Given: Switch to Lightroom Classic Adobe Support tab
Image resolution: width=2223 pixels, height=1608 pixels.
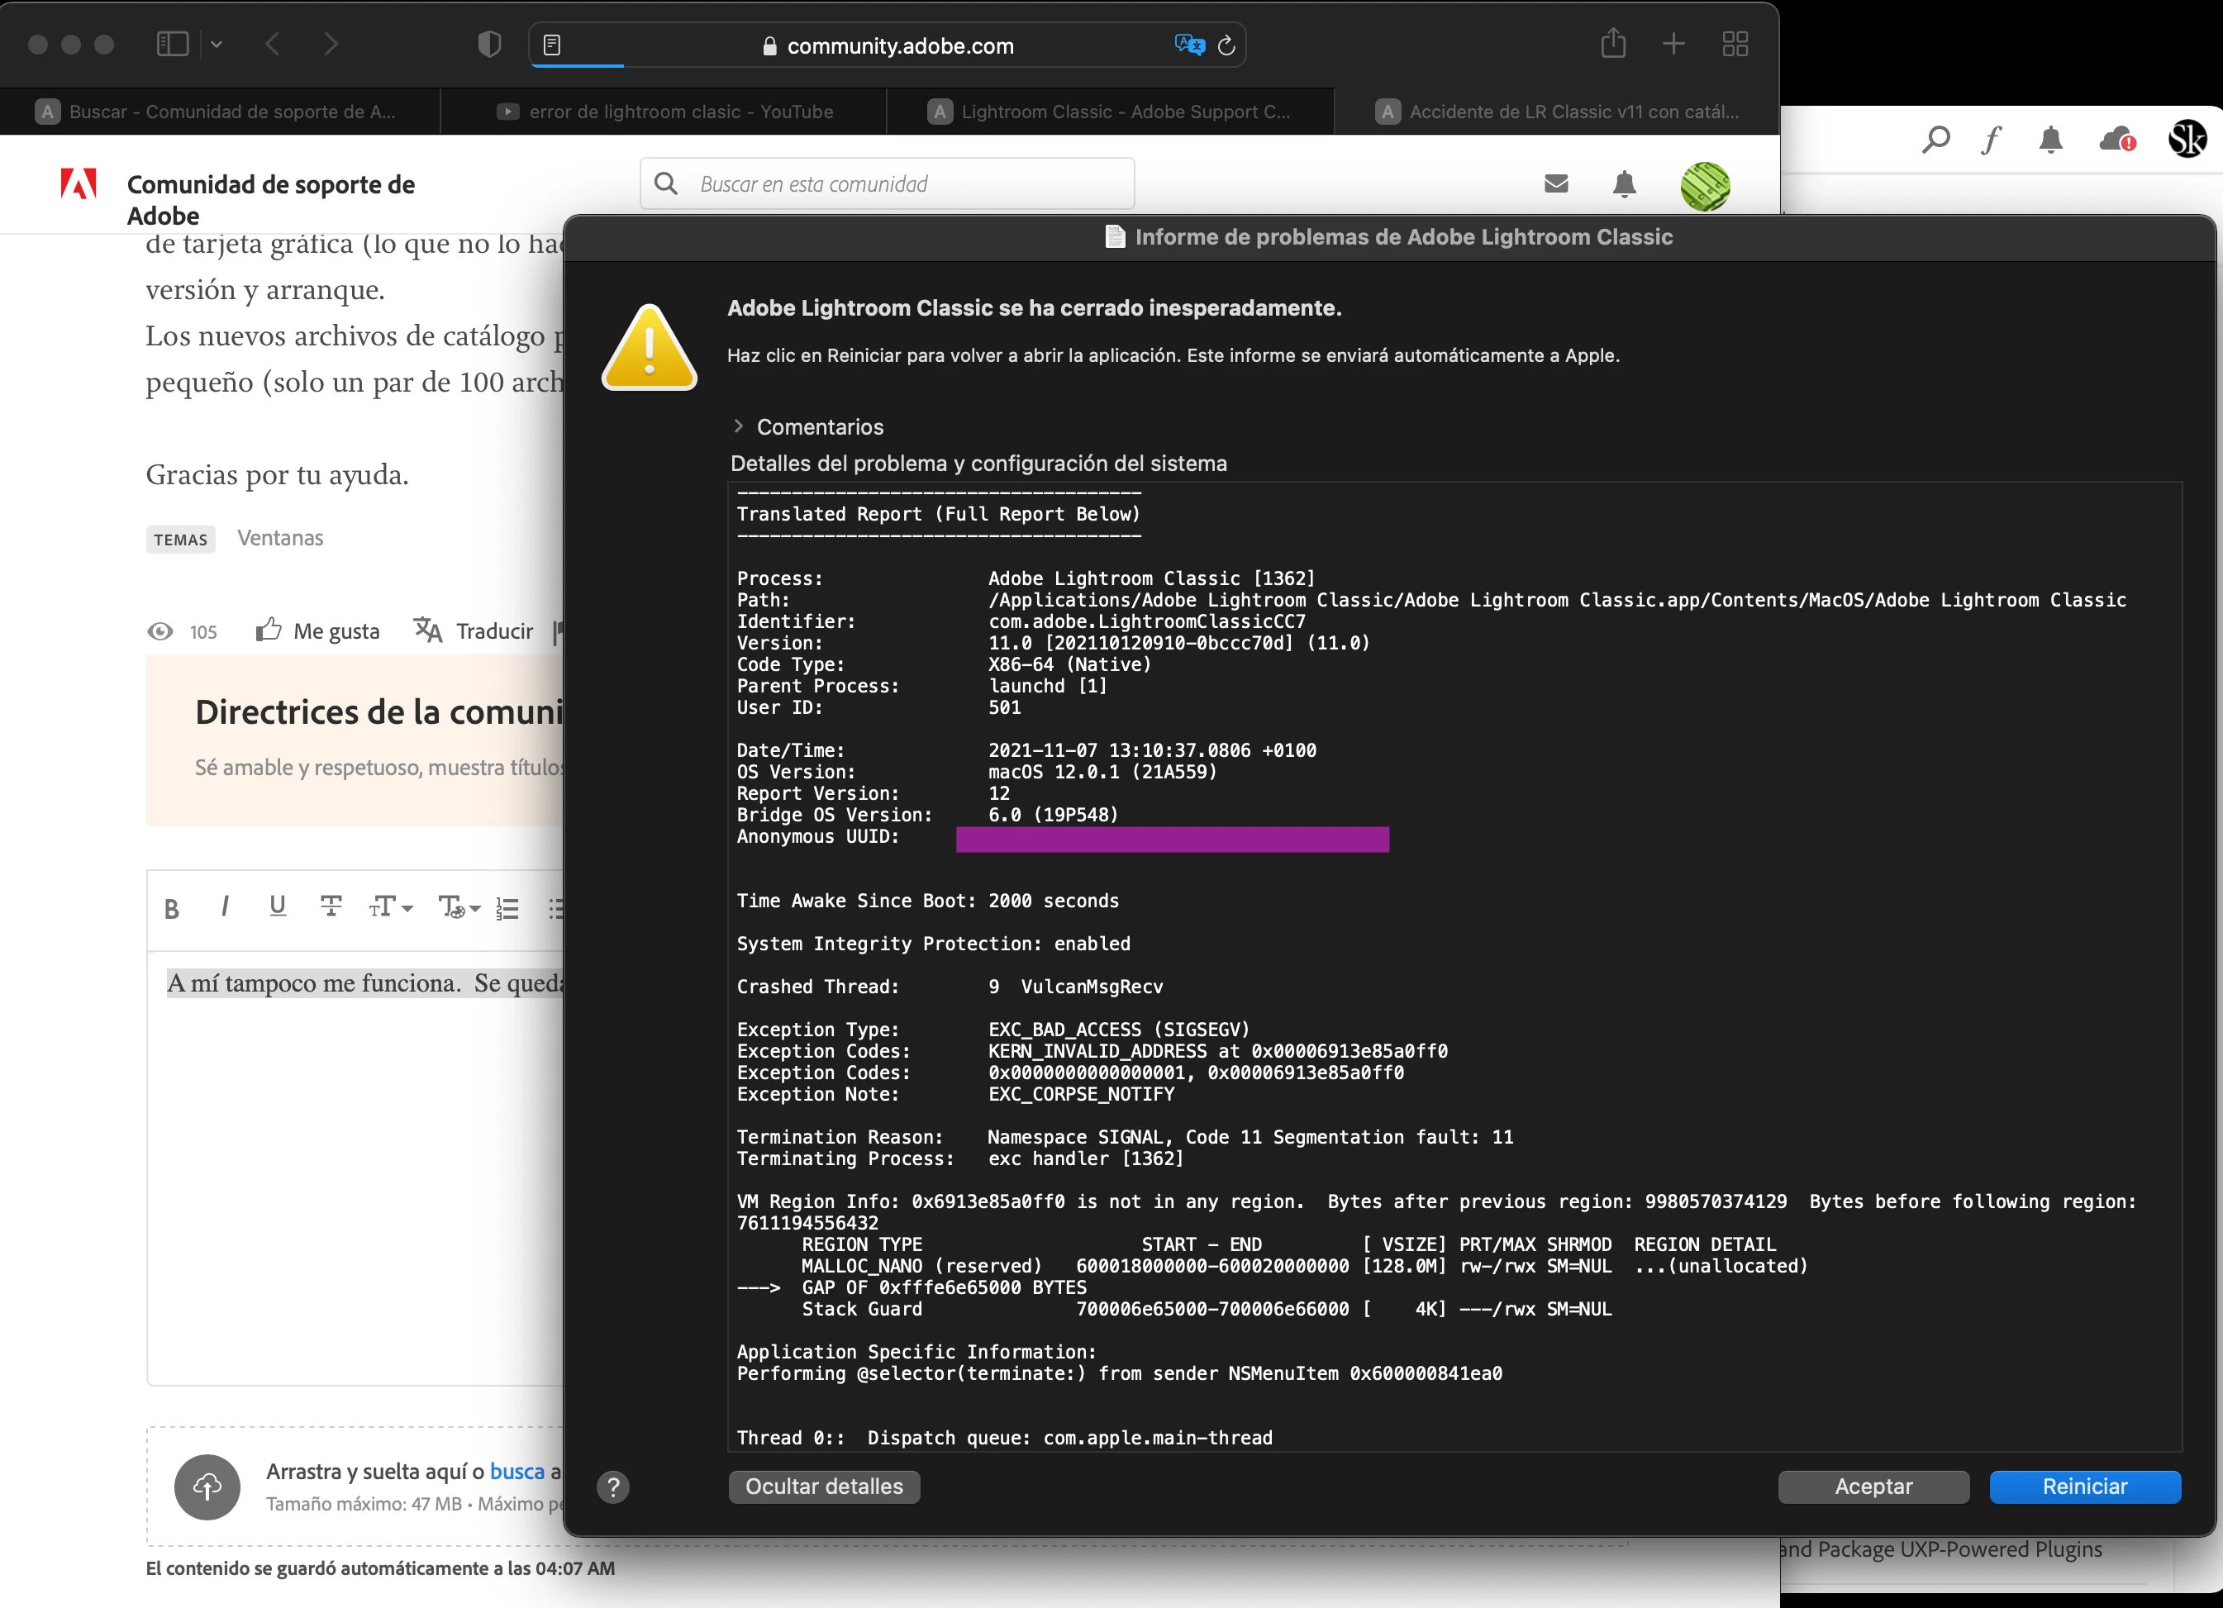Looking at the screenshot, I should [x=1110, y=112].
